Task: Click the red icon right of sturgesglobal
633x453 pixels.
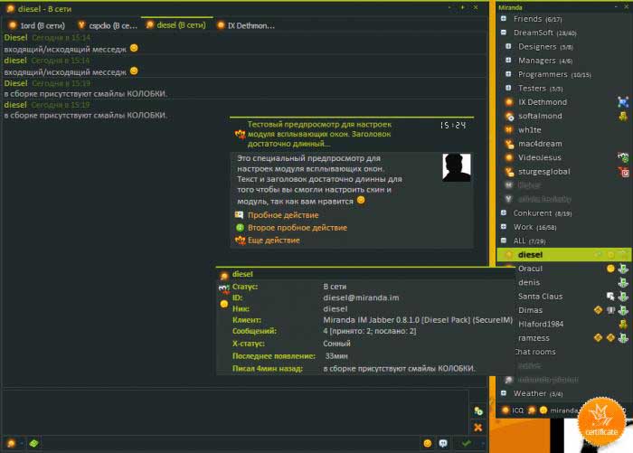Action: tap(624, 172)
